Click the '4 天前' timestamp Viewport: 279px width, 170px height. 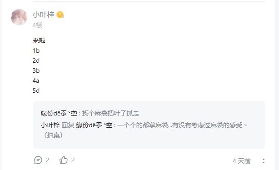pyautogui.click(x=241, y=161)
